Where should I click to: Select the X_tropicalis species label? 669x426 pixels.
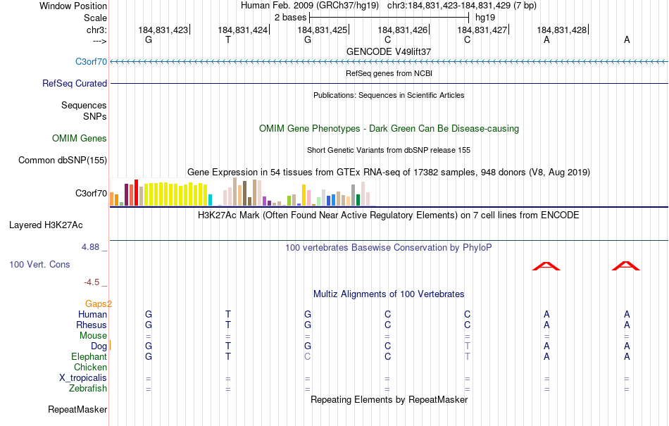(83, 378)
